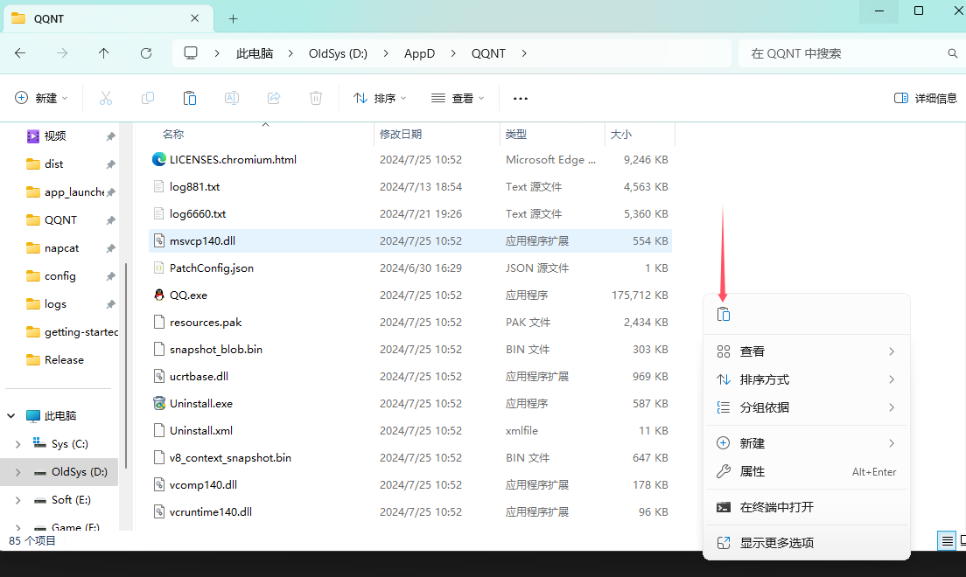Viewport: 966px width, 577px height.
Task: Click the delete trash icon in toolbar
Action: (x=316, y=99)
